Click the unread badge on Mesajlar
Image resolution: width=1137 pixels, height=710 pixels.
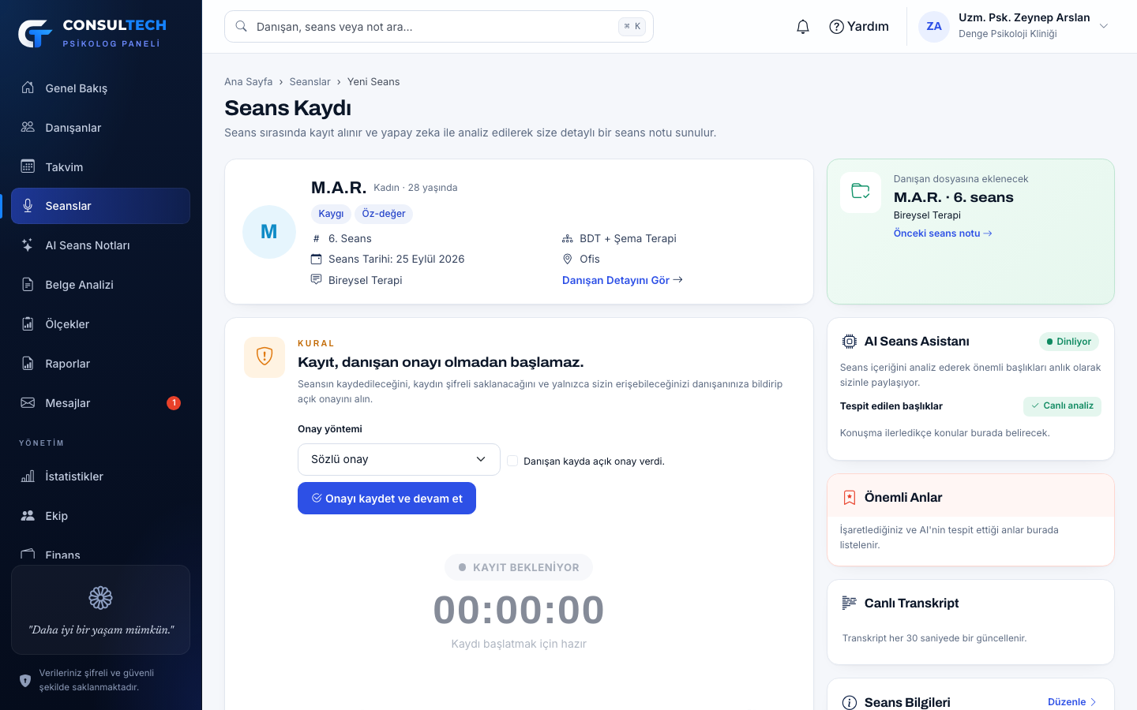(x=174, y=403)
